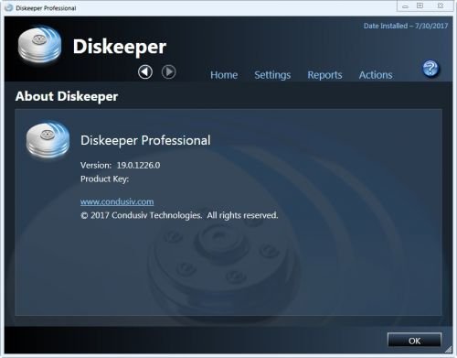Click the version number 19.0.1226.0
This screenshot has width=457, height=358.
point(138,166)
